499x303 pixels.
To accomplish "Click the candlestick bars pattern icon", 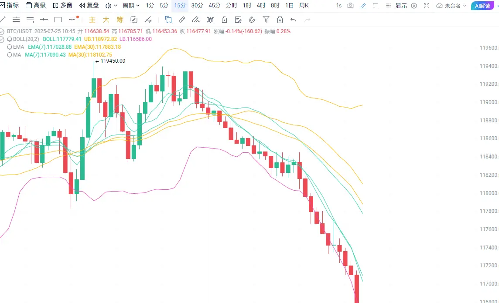I will 210,20.
